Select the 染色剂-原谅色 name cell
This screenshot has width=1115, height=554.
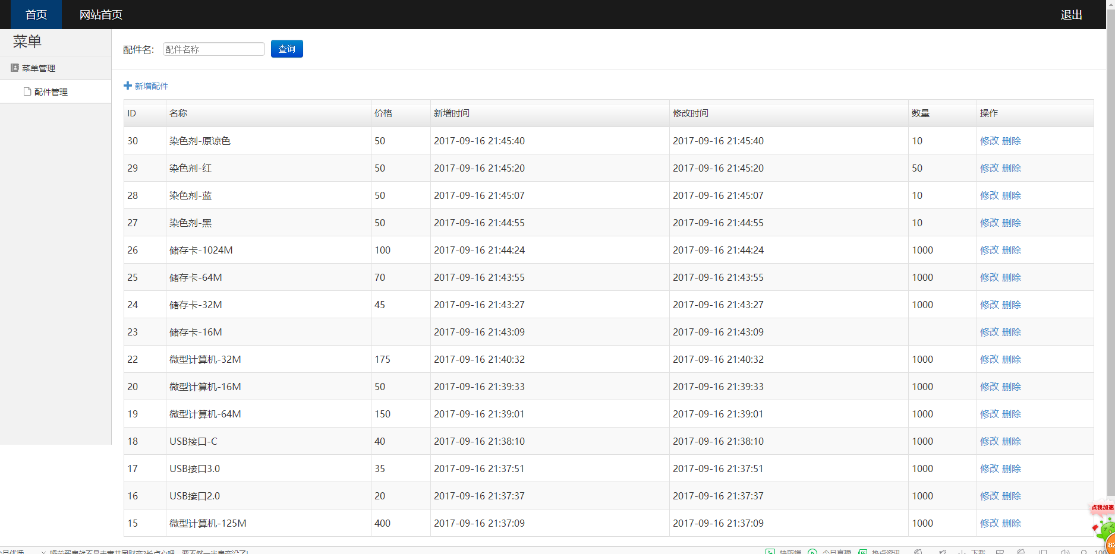point(269,141)
